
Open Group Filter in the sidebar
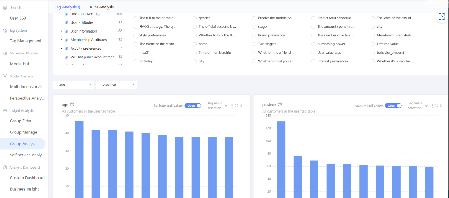21,121
